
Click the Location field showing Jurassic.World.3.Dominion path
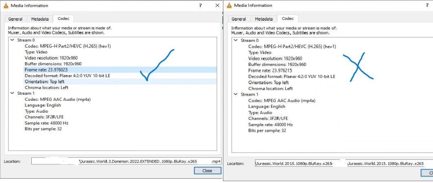(x=126, y=161)
